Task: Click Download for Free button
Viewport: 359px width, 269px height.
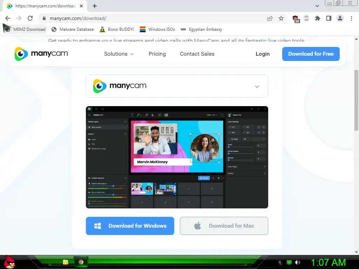Action: (311, 54)
